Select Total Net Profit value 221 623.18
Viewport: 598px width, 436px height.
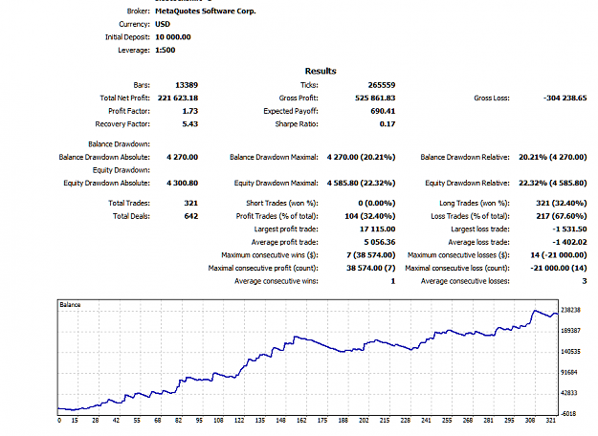tap(178, 98)
